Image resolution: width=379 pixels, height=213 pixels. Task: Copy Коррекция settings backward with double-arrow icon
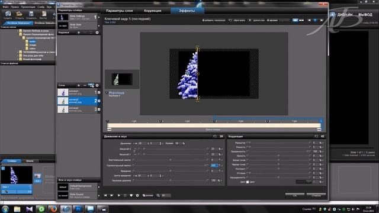tap(322, 136)
